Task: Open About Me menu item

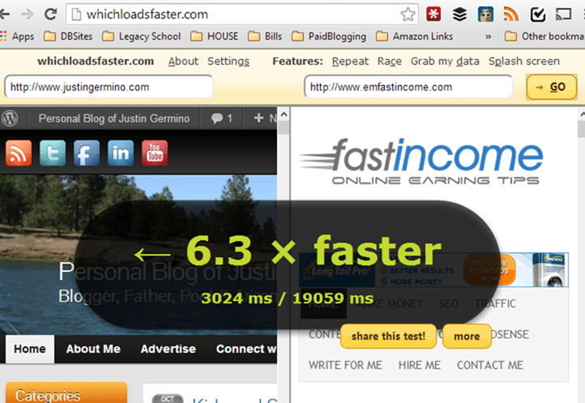Action: pos(93,349)
